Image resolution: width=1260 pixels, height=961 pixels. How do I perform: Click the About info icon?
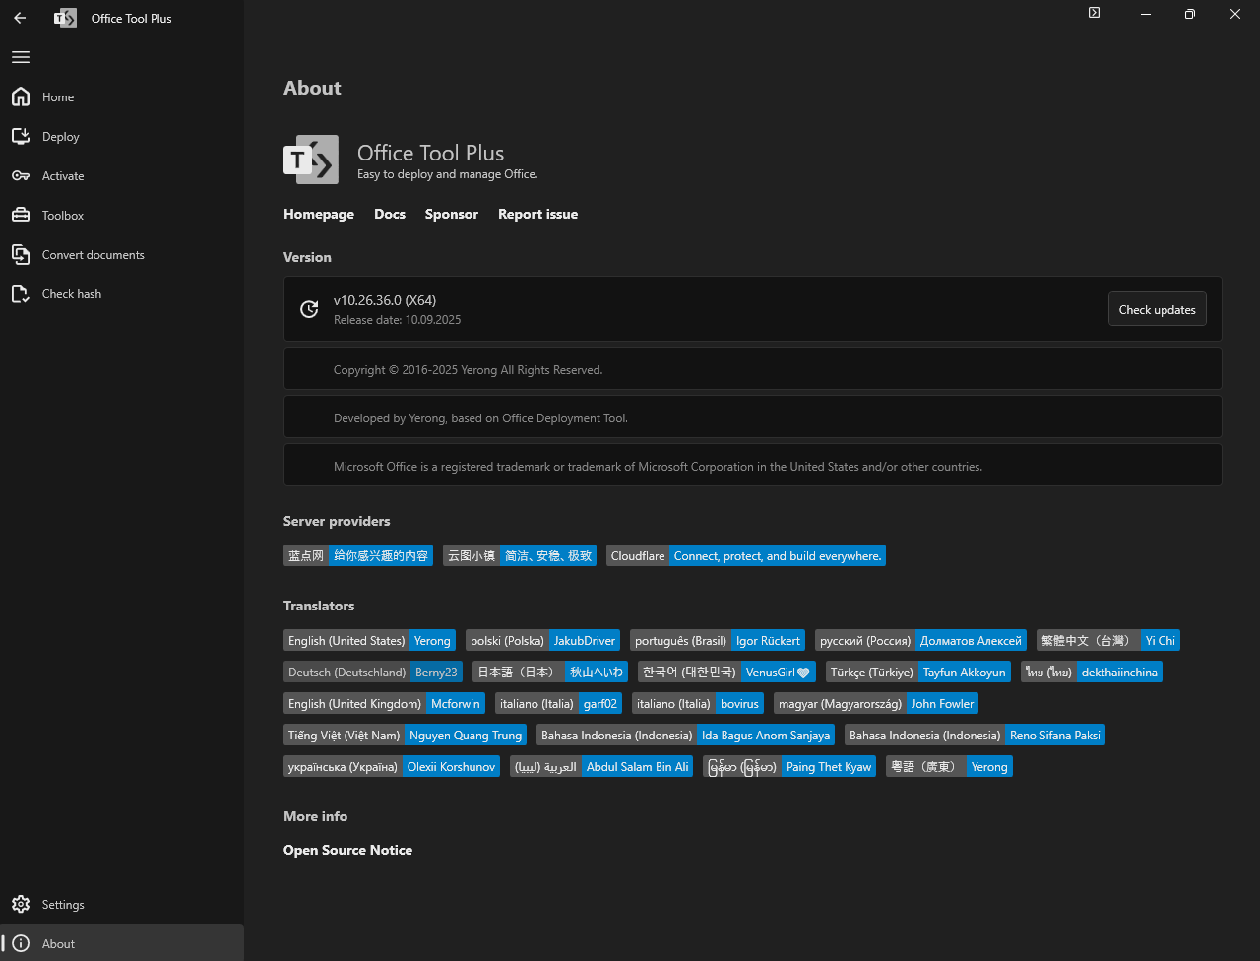(21, 943)
